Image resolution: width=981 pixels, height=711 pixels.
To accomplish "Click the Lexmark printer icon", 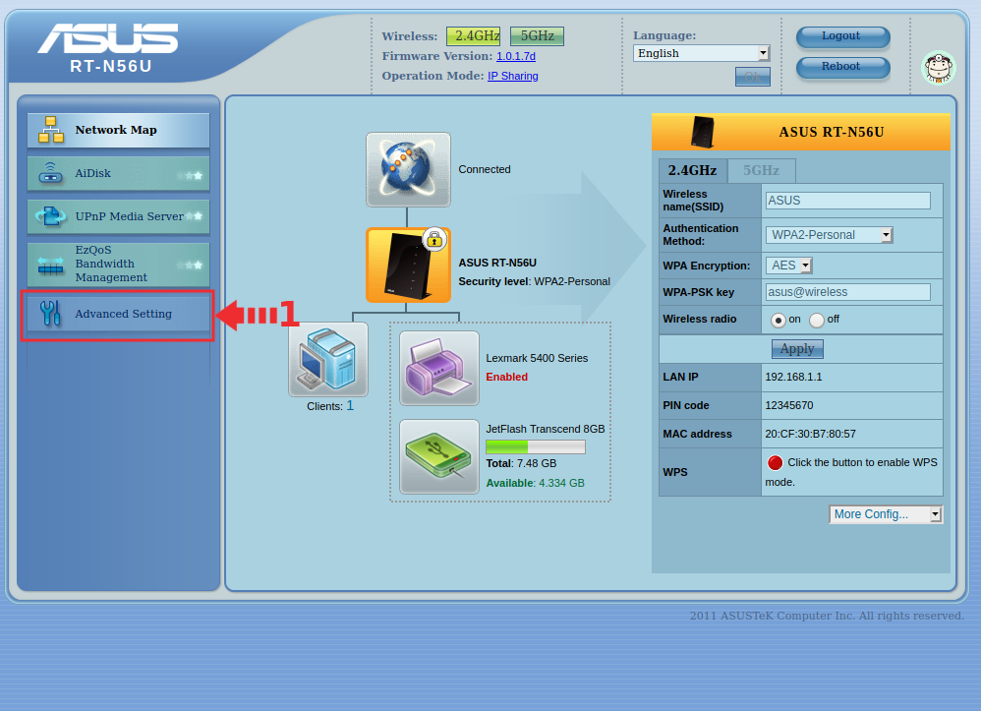I will (439, 368).
